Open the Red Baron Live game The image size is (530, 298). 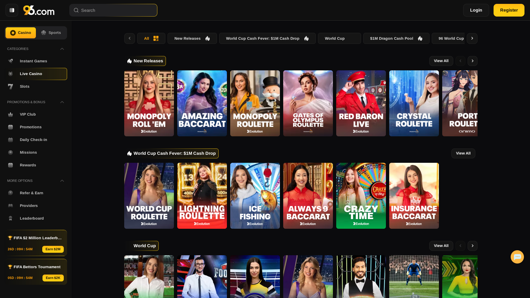tap(361, 103)
